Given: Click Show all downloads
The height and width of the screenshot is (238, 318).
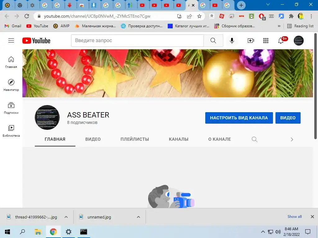Looking at the screenshot, I should (x=294, y=217).
